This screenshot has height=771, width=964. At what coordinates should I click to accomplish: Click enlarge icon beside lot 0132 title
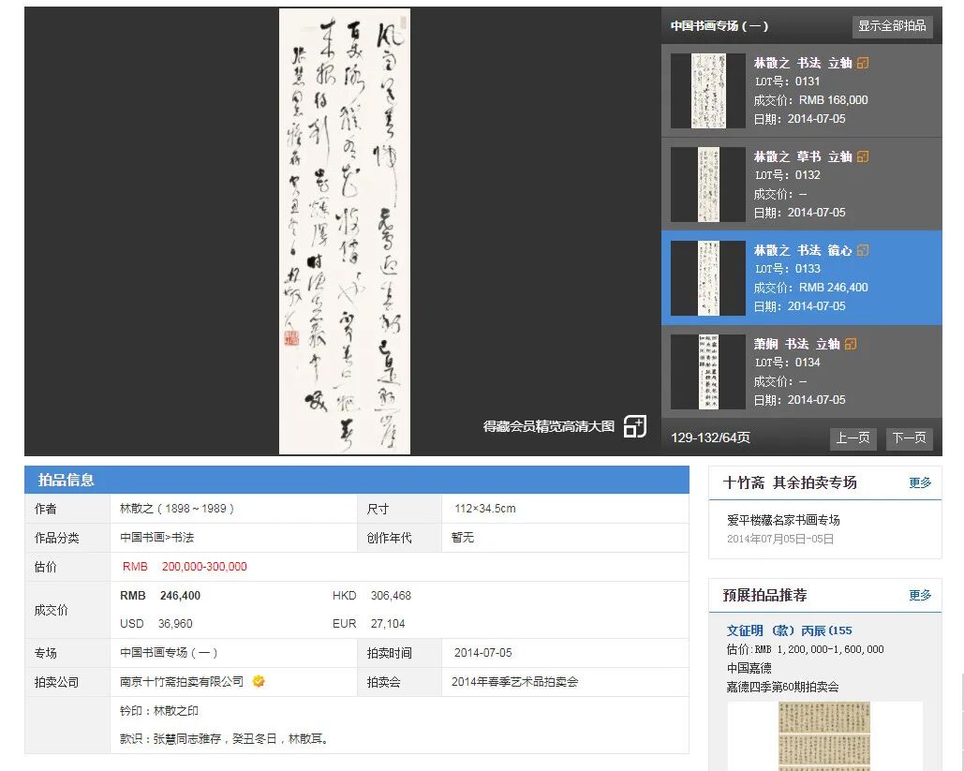coord(863,156)
